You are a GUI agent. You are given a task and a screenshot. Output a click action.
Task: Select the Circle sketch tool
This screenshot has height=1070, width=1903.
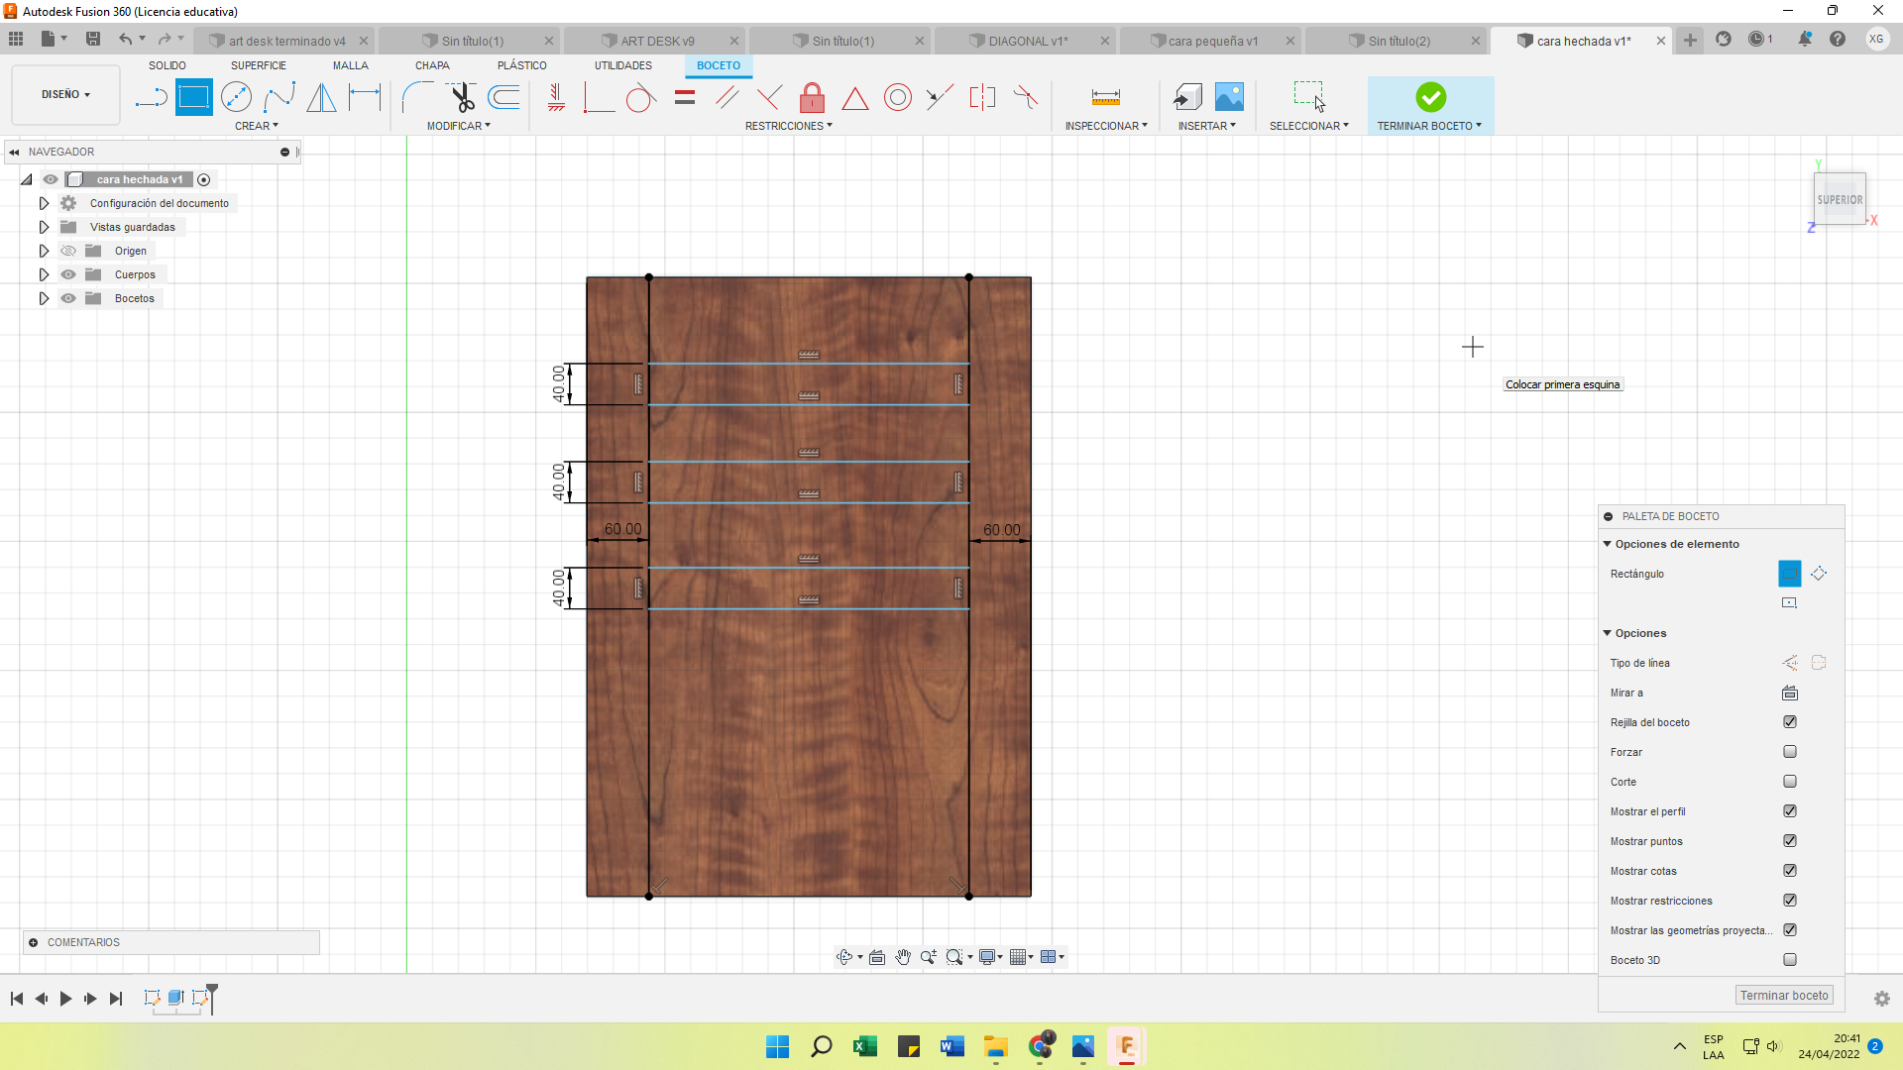click(x=236, y=97)
